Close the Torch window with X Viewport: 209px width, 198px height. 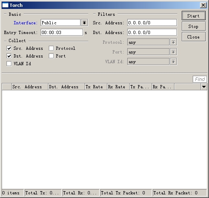pos(203,5)
